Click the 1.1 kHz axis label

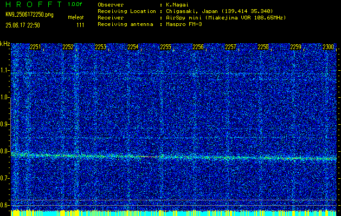pyautogui.click(x=4, y=70)
